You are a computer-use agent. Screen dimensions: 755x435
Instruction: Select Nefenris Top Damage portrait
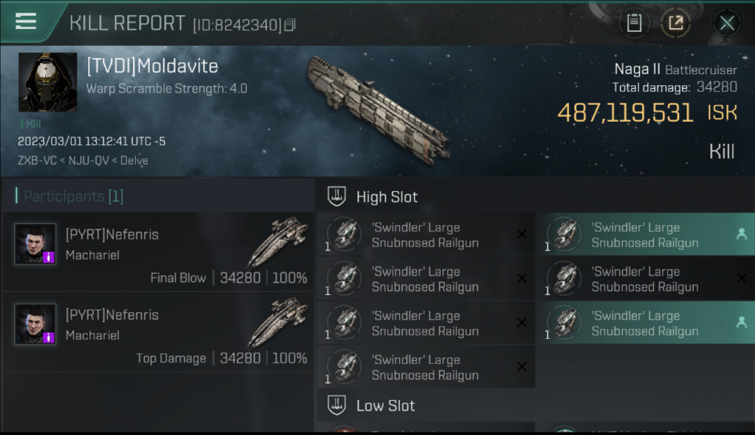point(35,324)
